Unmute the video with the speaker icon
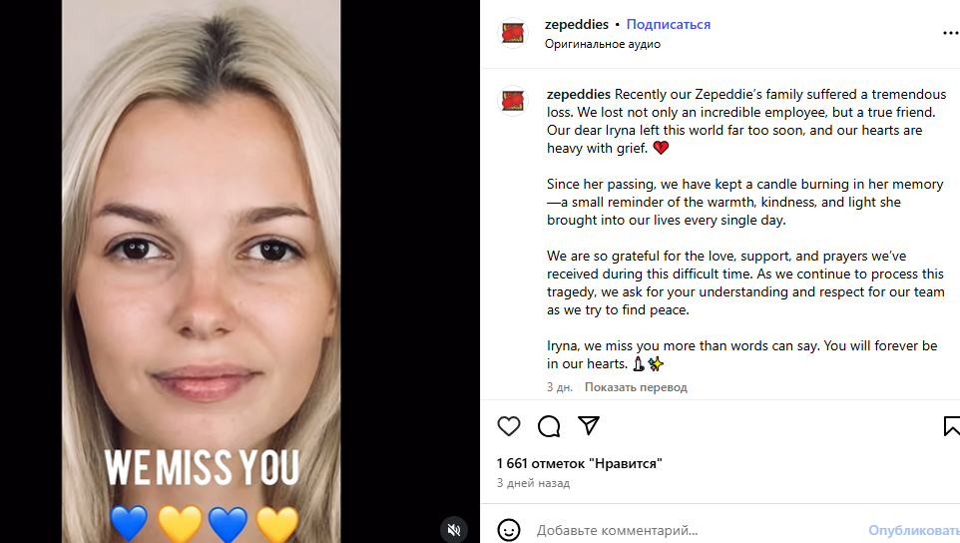This screenshot has width=960, height=543. point(454,530)
